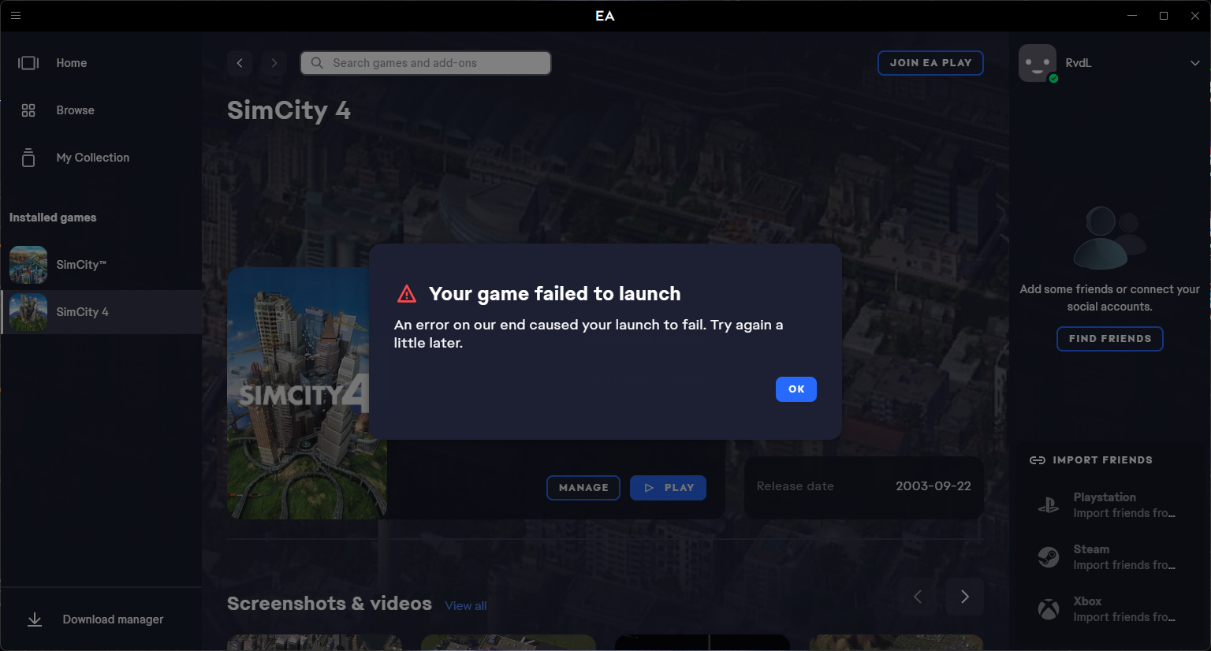This screenshot has height=651, width=1211.
Task: Expand the RvdL account dropdown arrow
Action: click(x=1195, y=63)
